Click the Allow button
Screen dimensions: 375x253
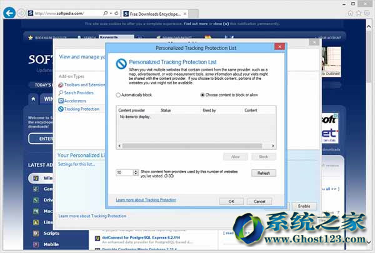[x=236, y=157]
